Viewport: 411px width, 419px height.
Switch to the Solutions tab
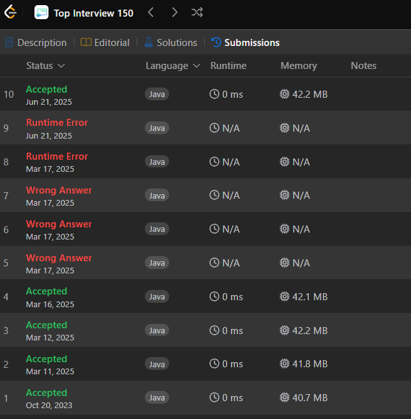click(x=170, y=43)
